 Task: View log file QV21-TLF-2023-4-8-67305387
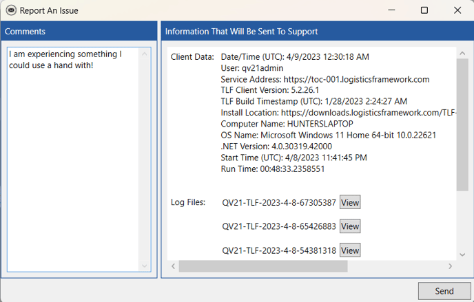click(x=350, y=203)
